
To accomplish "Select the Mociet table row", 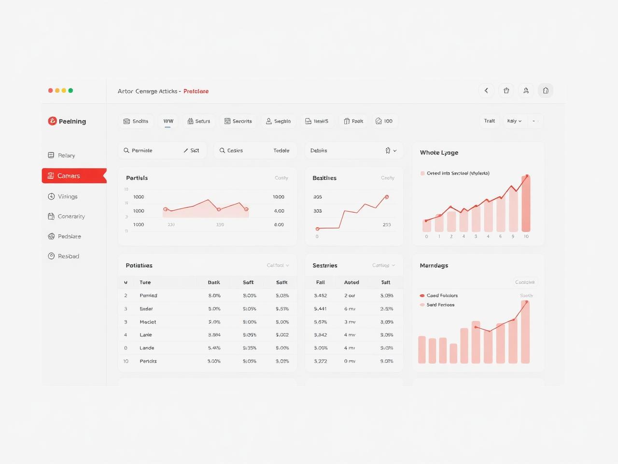I will coord(208,322).
